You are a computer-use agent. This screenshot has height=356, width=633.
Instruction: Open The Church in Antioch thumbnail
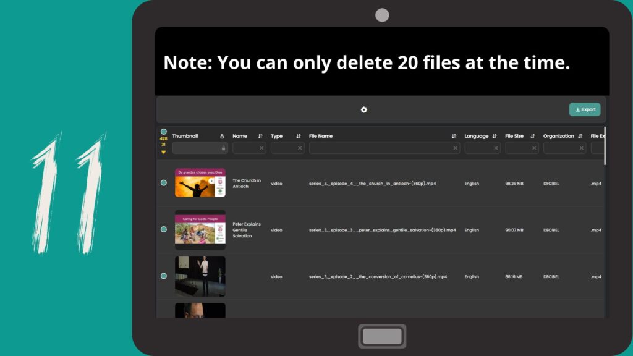pyautogui.click(x=200, y=183)
